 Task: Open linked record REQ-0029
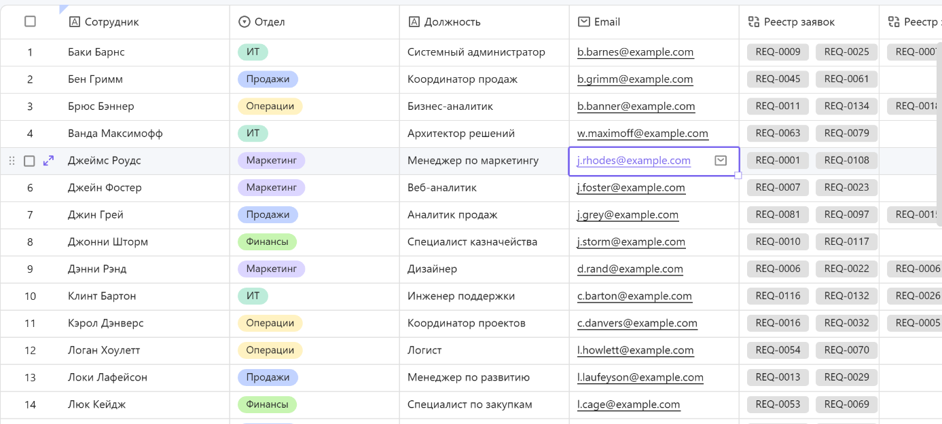[x=846, y=378]
